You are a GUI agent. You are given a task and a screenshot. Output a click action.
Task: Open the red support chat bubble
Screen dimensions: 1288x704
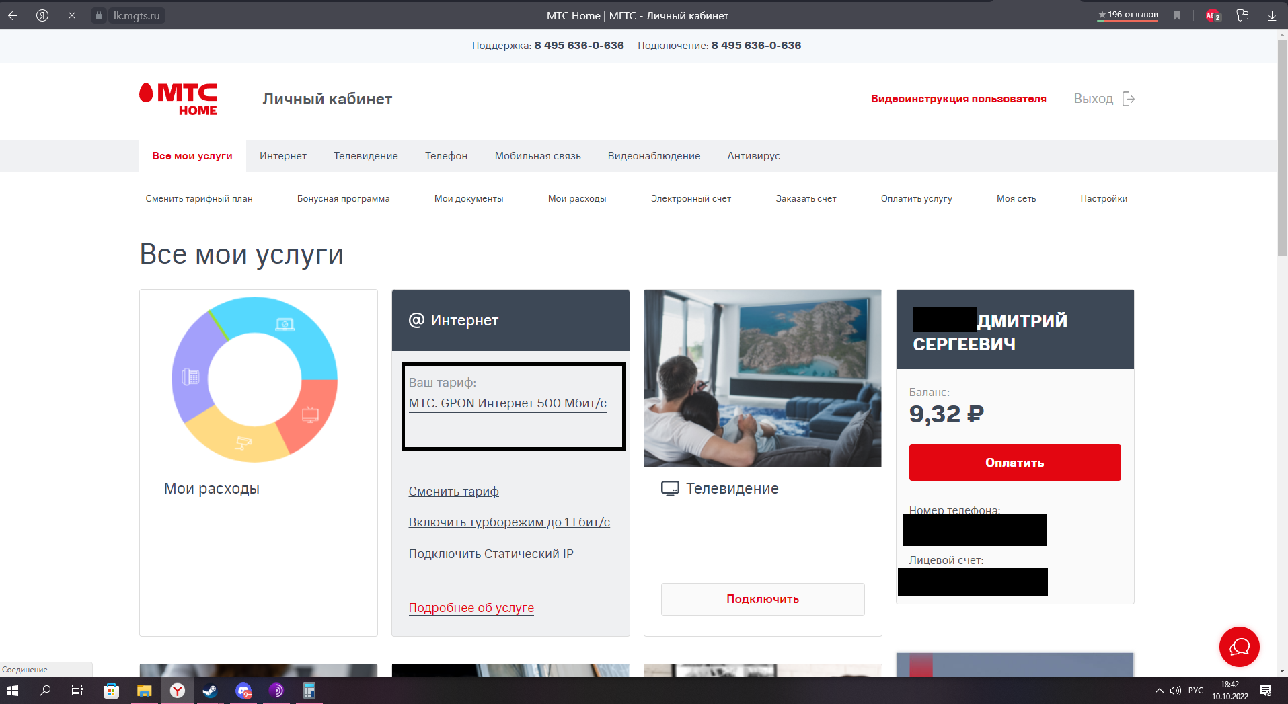[x=1239, y=647]
